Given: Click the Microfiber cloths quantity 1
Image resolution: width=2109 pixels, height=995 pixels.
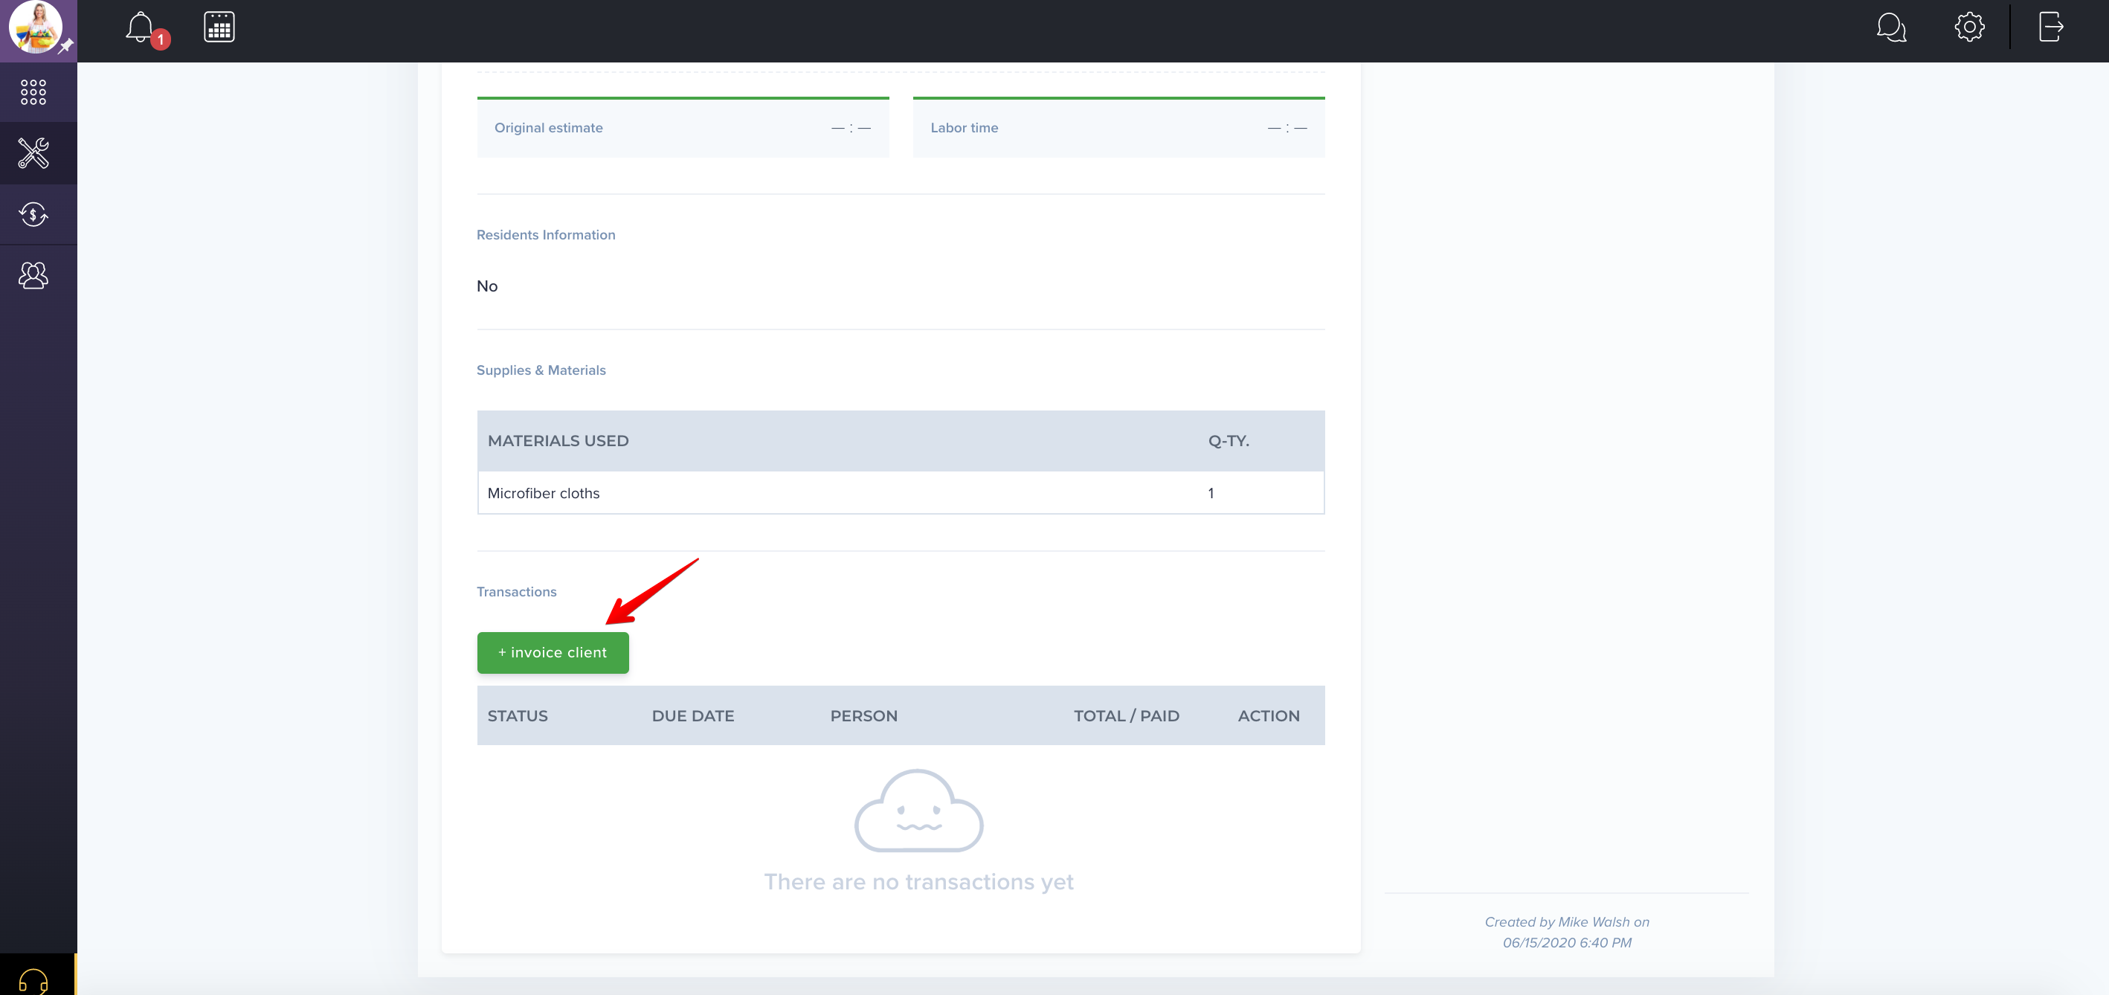Looking at the screenshot, I should (x=1211, y=493).
